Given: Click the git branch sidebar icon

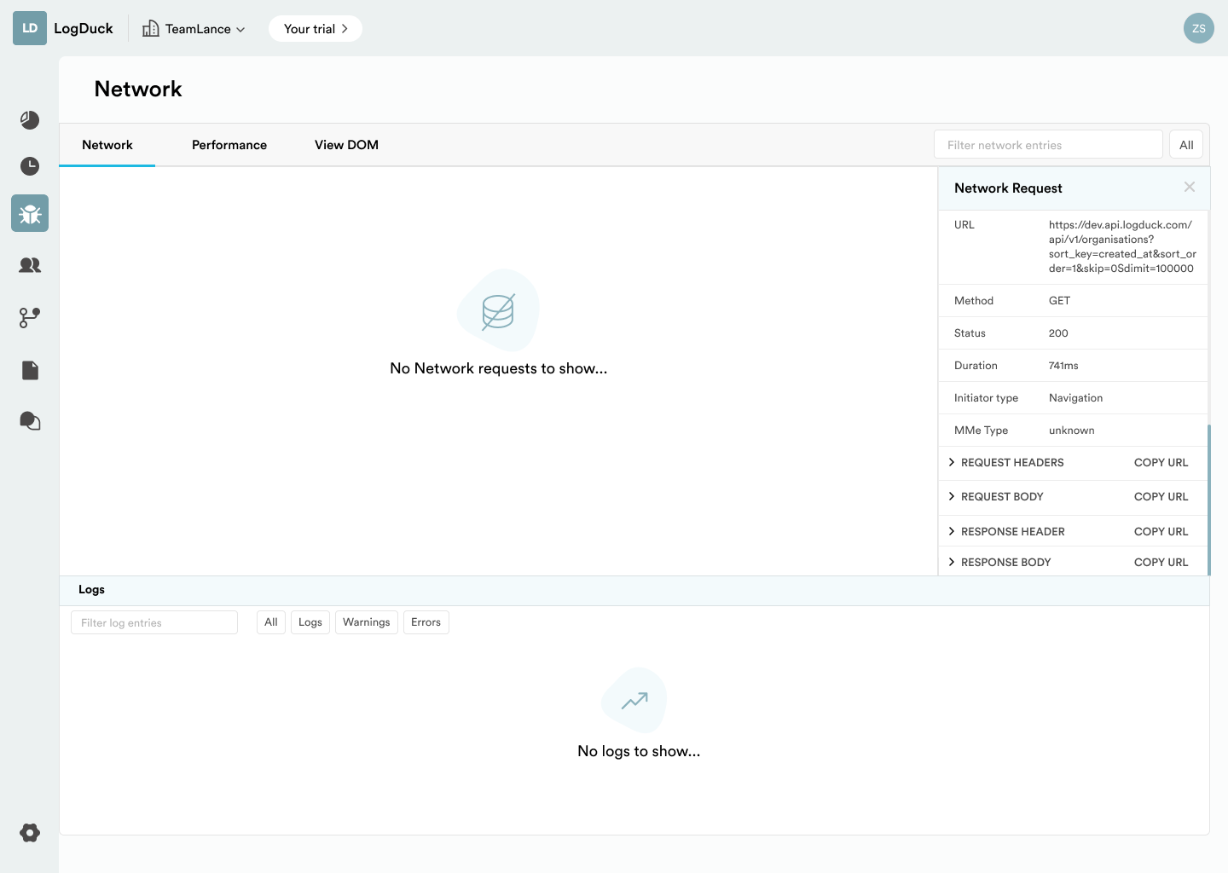Looking at the screenshot, I should coord(30,318).
